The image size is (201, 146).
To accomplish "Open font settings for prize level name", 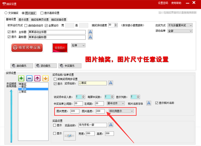I will click(111, 83).
